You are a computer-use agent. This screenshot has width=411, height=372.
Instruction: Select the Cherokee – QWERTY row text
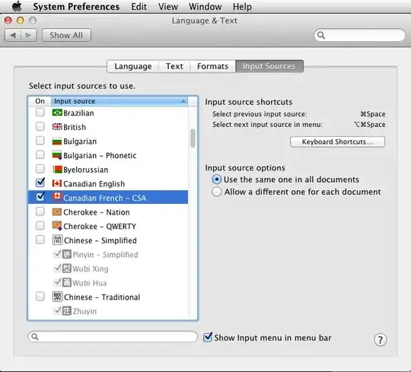(x=100, y=227)
